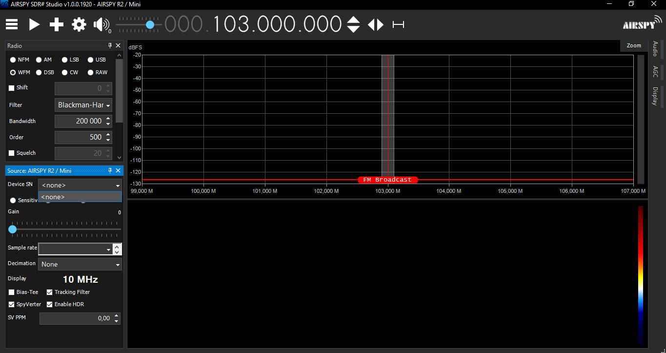Select NFM demodulation mode
This screenshot has height=353, width=666.
(x=13, y=60)
